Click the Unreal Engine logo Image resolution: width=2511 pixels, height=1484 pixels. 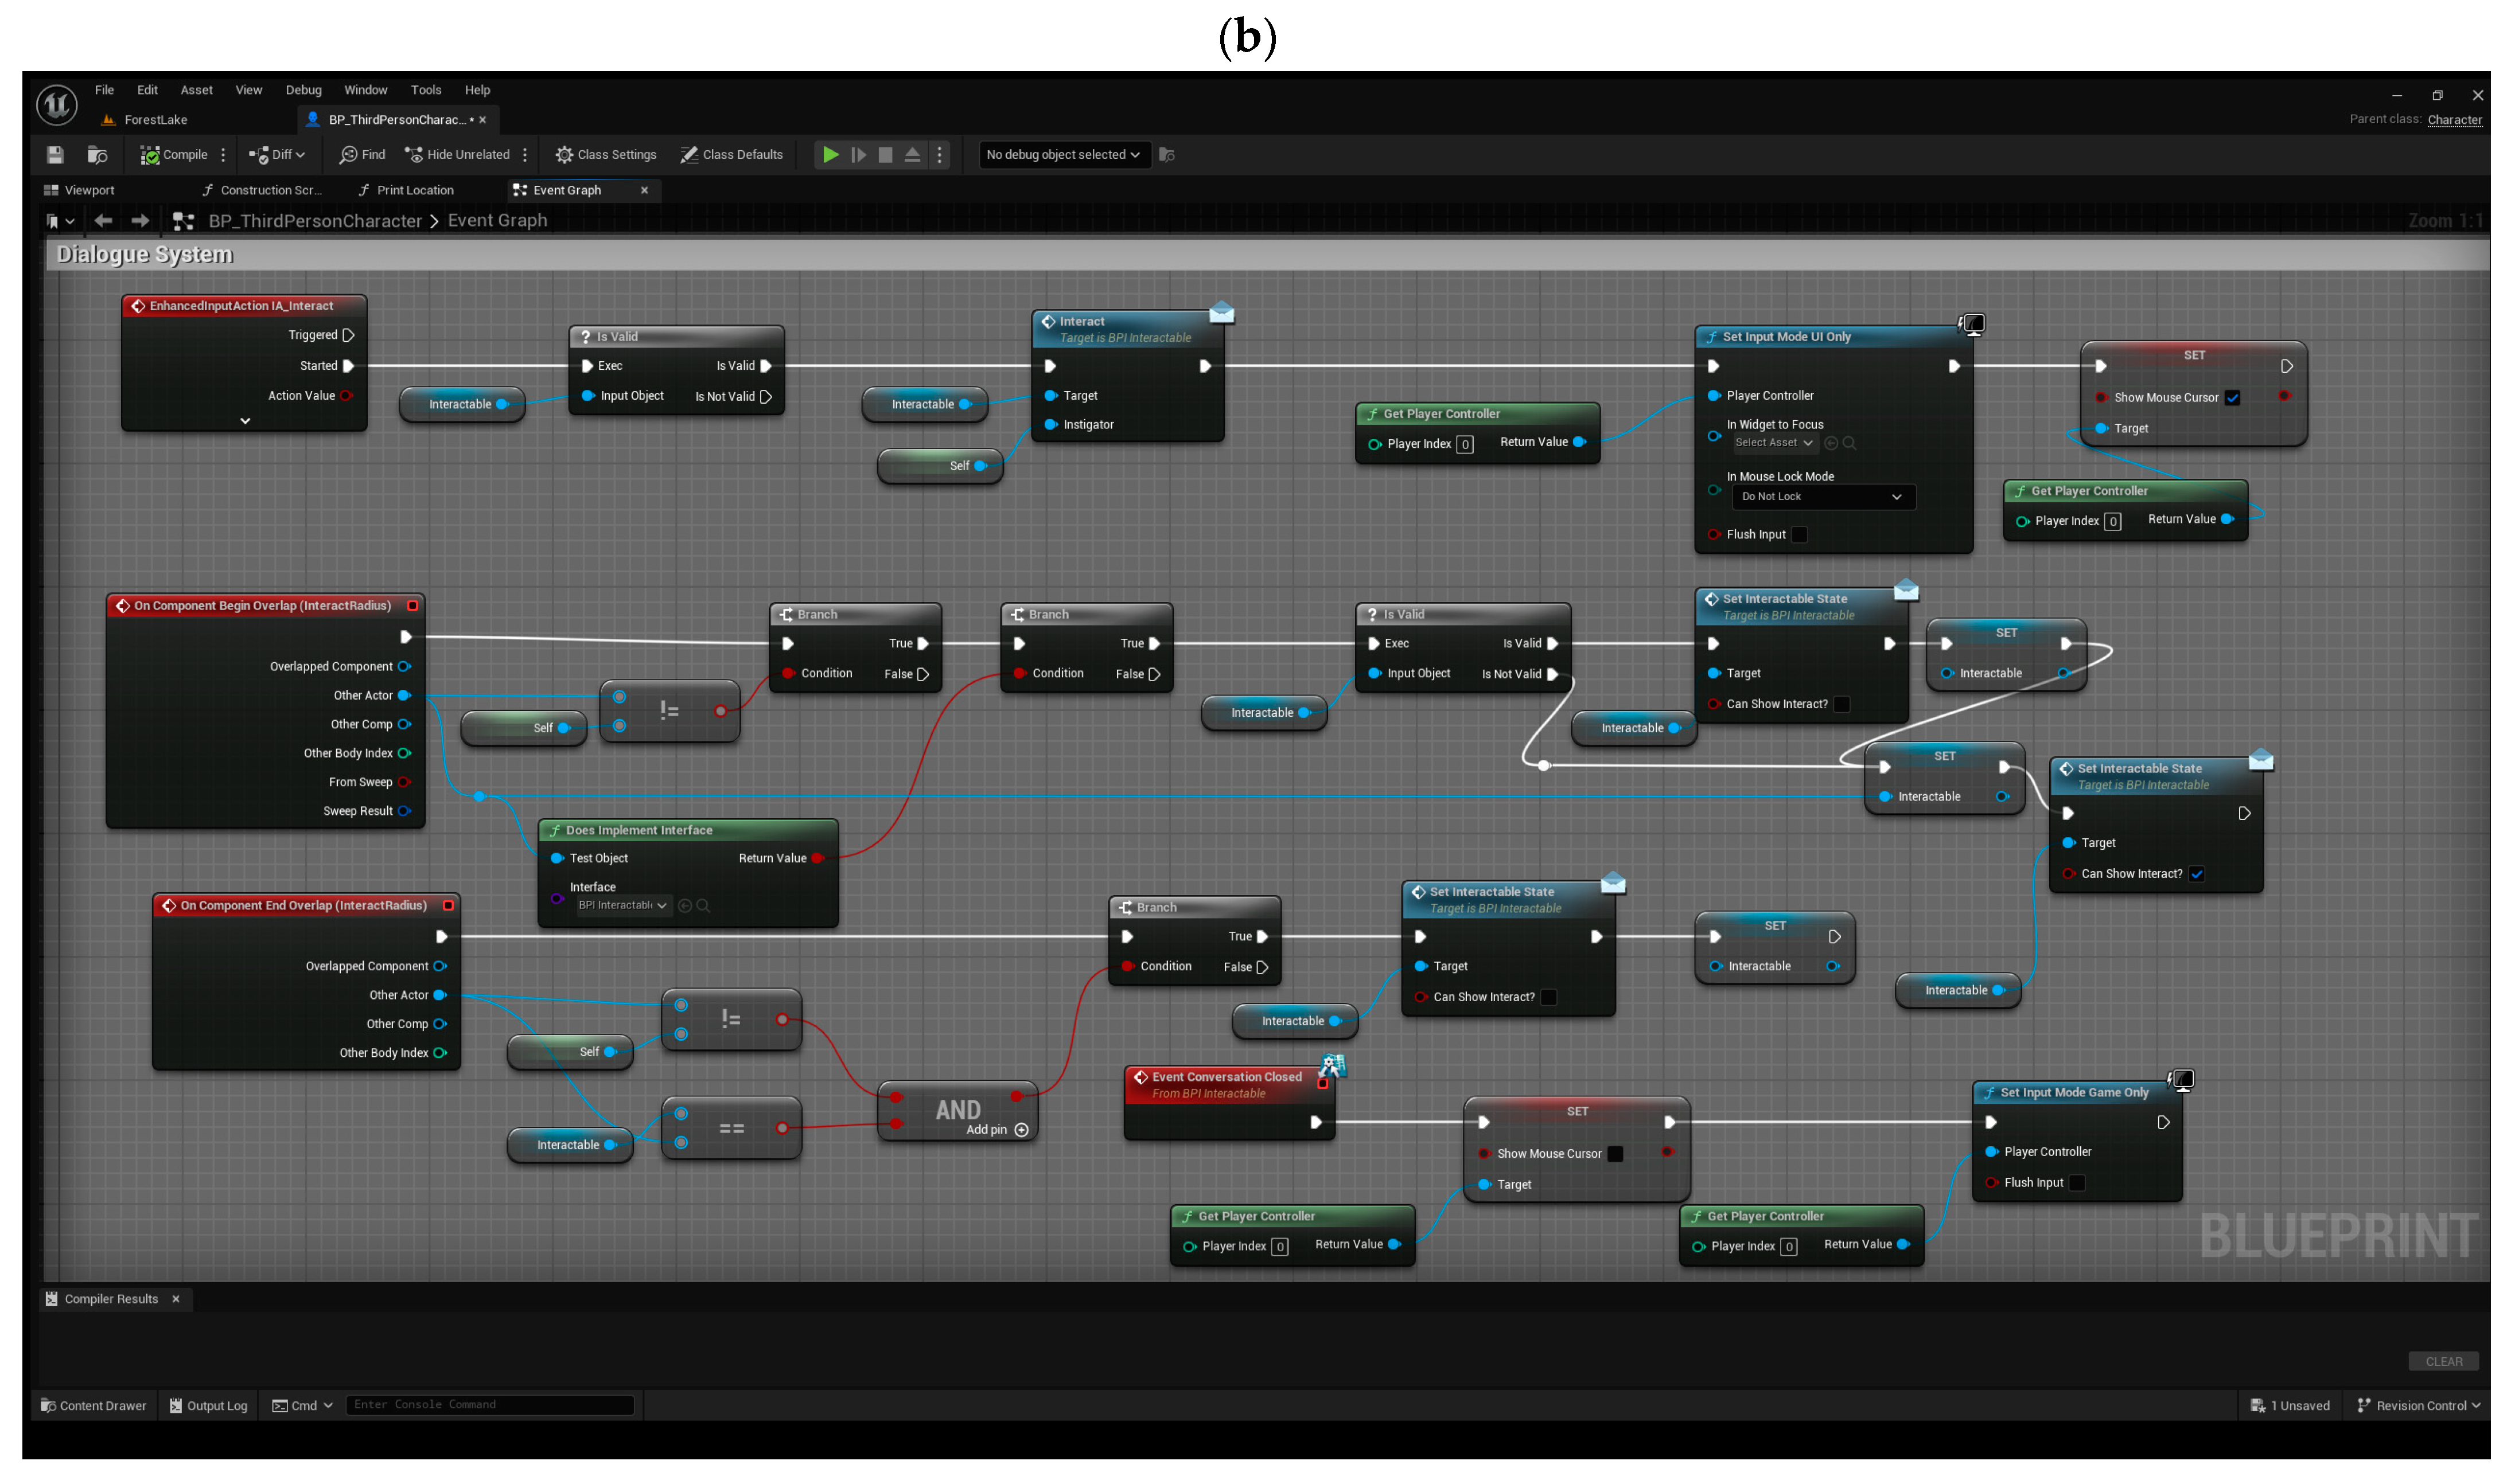coord(57,104)
